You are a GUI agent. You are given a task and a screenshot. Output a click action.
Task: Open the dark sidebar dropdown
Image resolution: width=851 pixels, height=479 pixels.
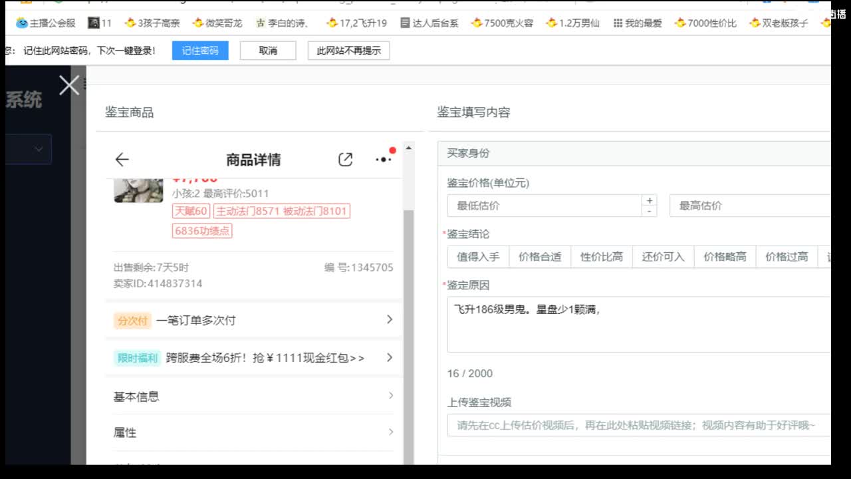pyautogui.click(x=28, y=149)
